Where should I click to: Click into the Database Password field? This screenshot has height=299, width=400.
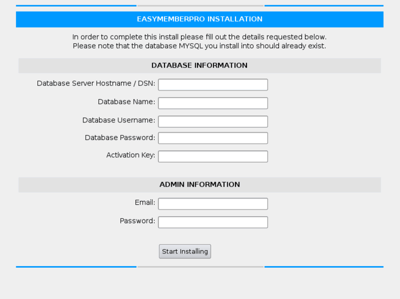coord(212,138)
